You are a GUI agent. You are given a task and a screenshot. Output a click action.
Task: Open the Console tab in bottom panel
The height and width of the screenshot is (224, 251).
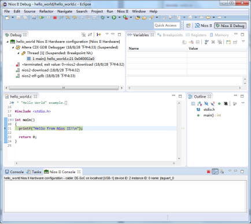14,172
